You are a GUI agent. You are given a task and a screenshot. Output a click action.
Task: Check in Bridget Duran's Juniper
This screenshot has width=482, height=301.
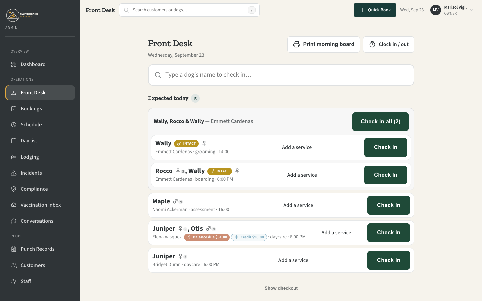click(x=389, y=260)
